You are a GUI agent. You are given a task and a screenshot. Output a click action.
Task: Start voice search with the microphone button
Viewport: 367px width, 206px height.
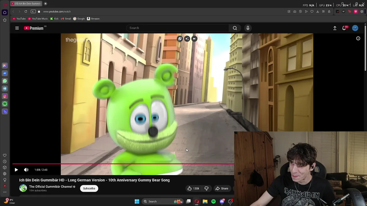point(248,28)
